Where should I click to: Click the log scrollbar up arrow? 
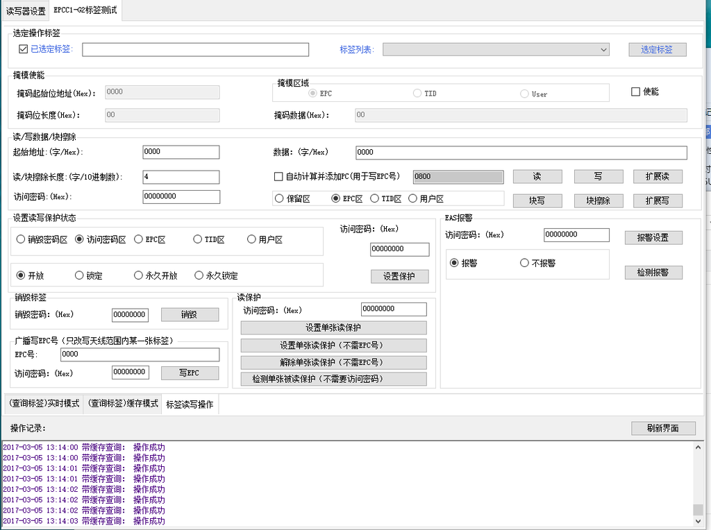click(x=699, y=447)
